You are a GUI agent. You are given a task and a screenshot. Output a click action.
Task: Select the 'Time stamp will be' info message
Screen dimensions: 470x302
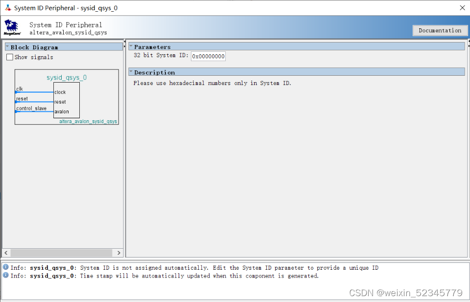[164, 276]
